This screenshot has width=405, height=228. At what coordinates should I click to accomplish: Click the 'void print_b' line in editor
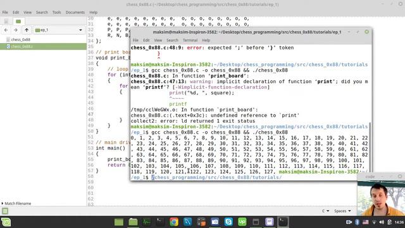click(x=113, y=58)
